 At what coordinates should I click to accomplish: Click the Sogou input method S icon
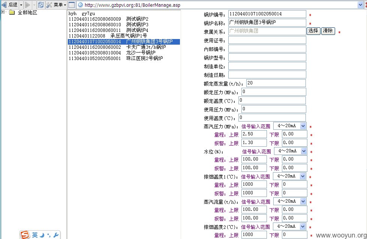(x=25, y=235)
